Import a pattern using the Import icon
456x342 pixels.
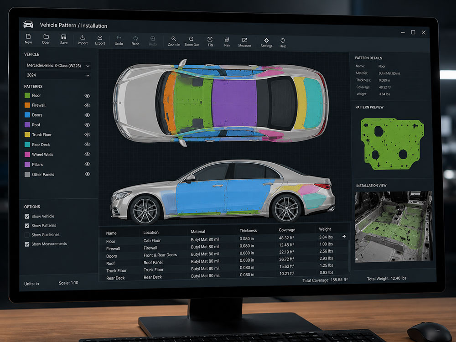click(x=83, y=40)
